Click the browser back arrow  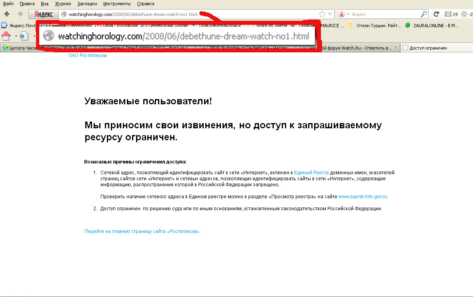click(7, 14)
